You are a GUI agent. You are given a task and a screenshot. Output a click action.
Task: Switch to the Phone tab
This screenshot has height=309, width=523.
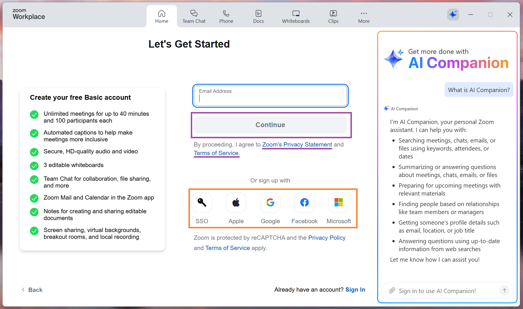pyautogui.click(x=226, y=17)
